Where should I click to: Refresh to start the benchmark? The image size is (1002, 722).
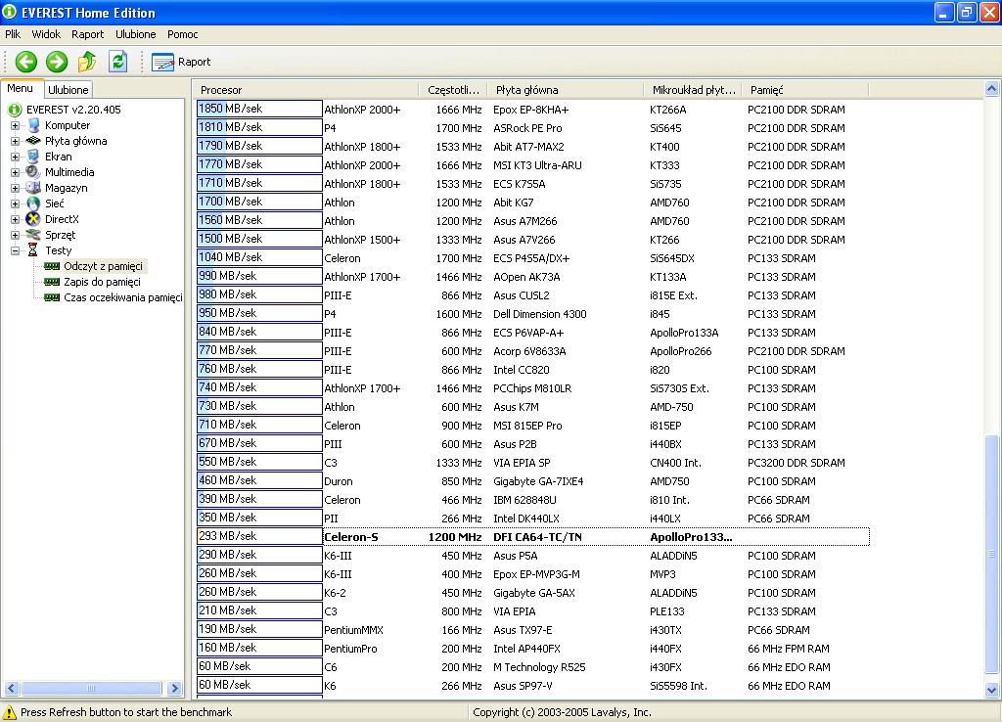coord(118,62)
